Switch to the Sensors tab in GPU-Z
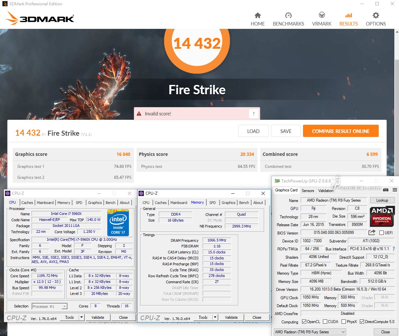 click(x=308, y=191)
